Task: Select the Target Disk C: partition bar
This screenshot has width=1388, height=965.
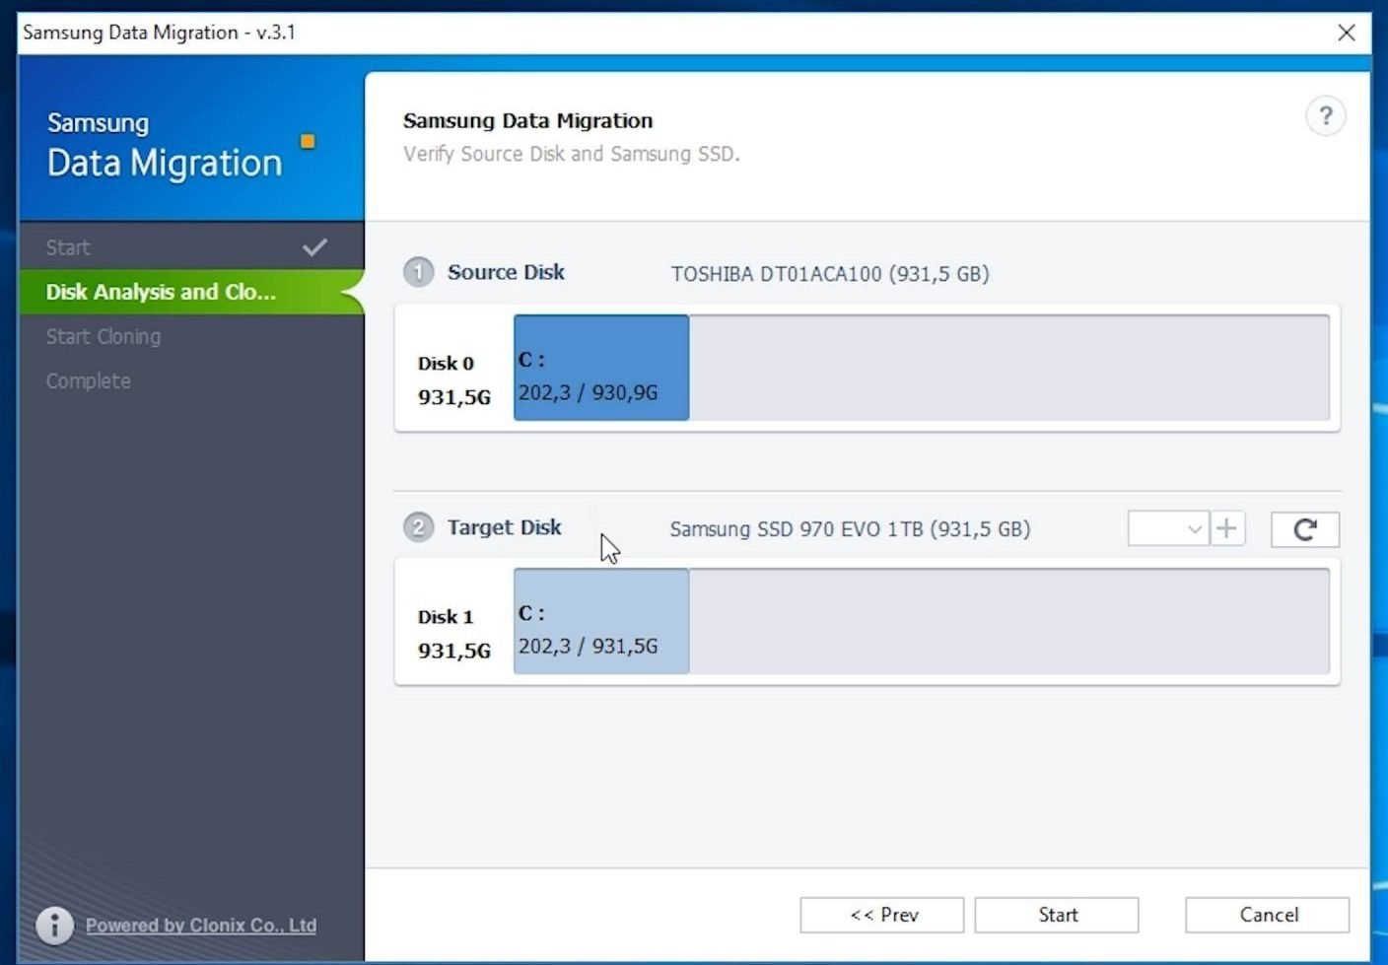Action: tap(601, 621)
